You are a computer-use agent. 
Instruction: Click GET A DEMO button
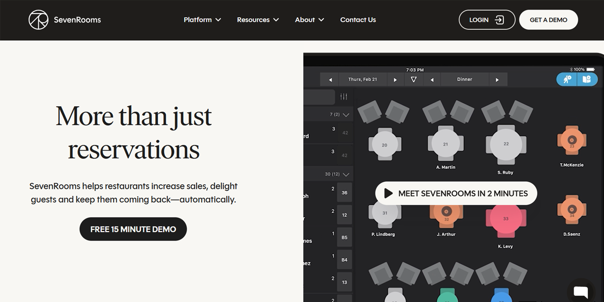[x=549, y=20]
